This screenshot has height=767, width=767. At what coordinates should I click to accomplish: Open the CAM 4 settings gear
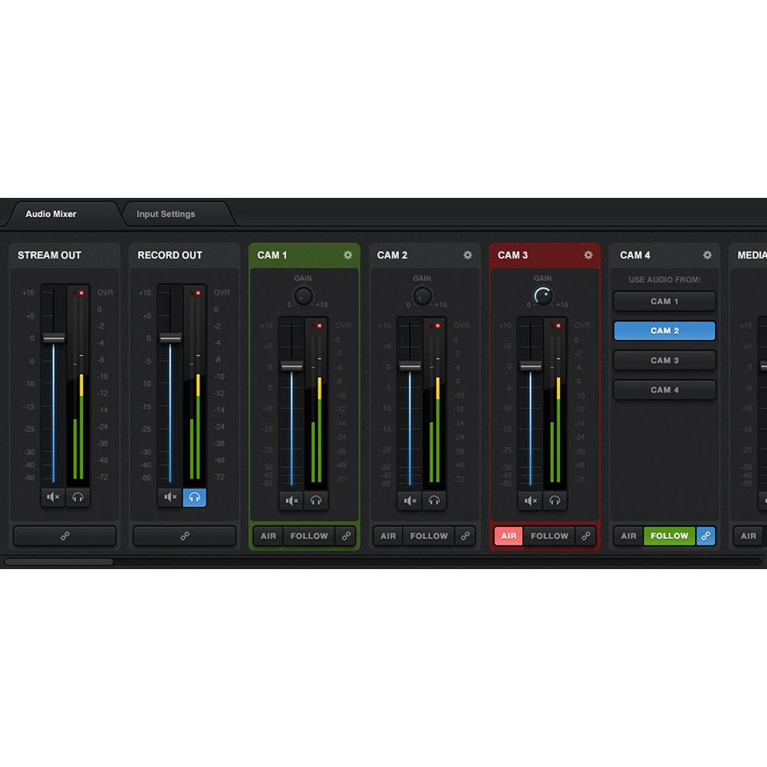click(708, 255)
